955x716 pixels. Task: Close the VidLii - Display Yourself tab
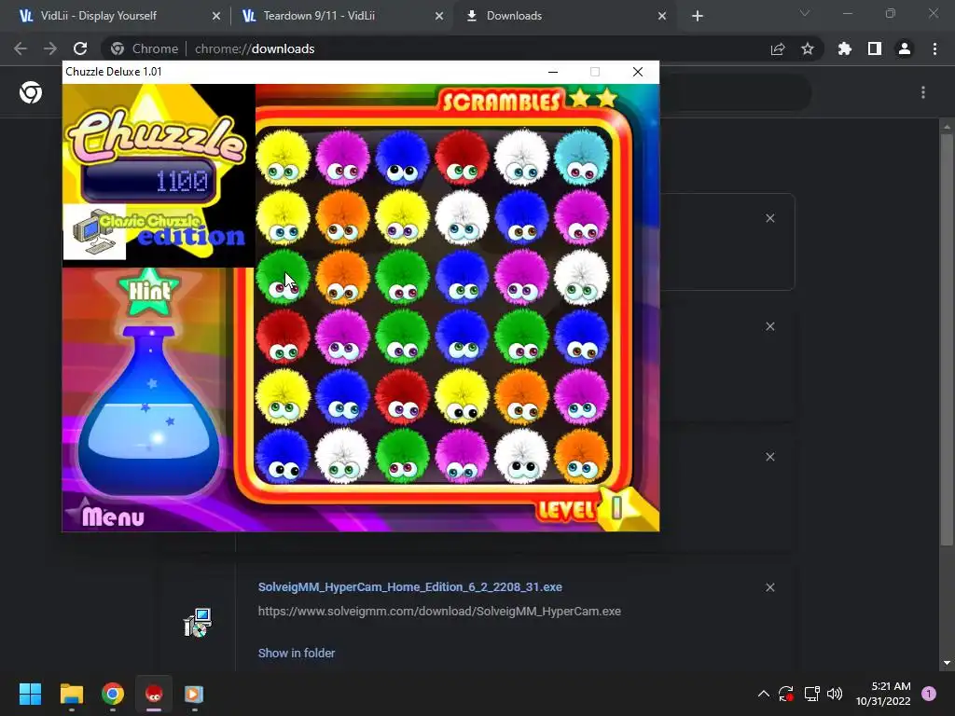pos(216,16)
